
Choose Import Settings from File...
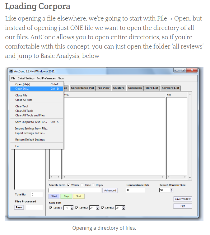(37, 129)
